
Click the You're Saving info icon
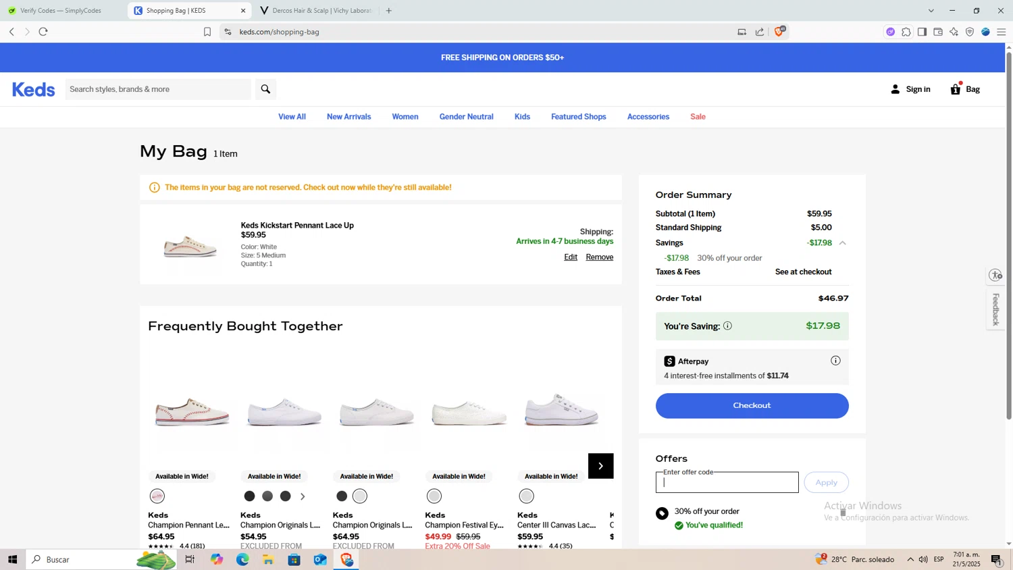(727, 326)
